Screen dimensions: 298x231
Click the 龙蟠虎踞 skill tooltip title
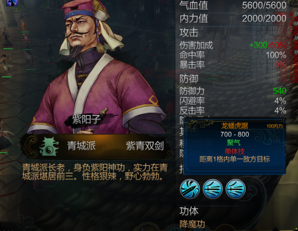click(x=234, y=126)
